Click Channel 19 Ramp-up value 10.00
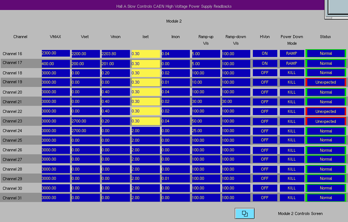348x222 pixels. 206,82
